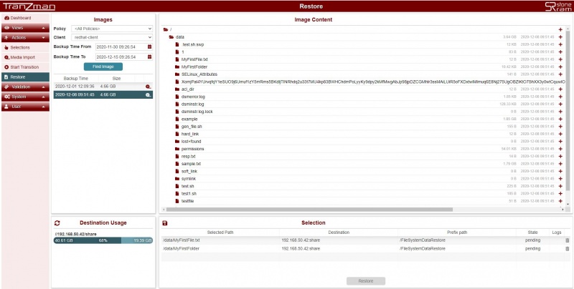Expand the Validation sidebar section
The width and height of the screenshot is (574, 289).
pyautogui.click(x=25, y=87)
